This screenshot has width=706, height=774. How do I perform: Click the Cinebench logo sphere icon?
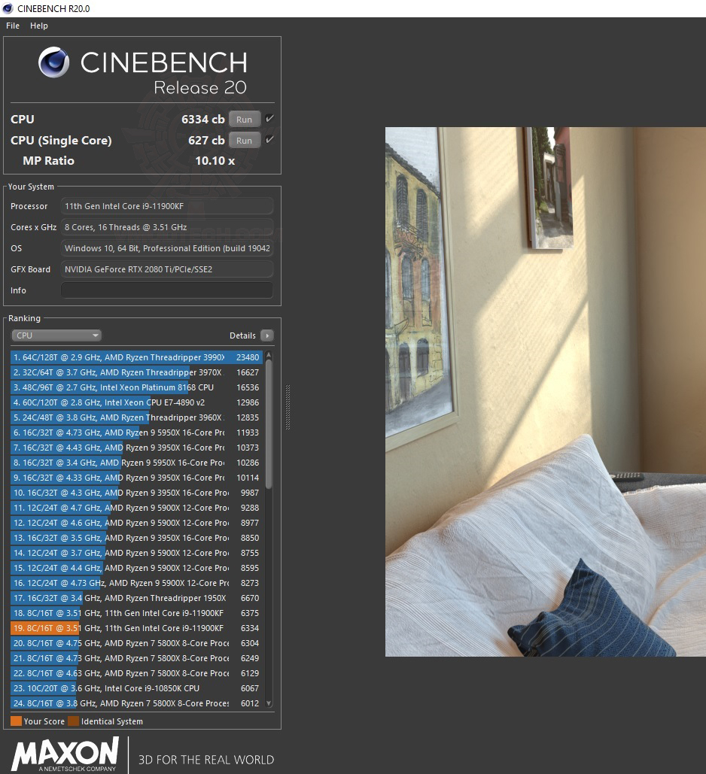click(54, 62)
